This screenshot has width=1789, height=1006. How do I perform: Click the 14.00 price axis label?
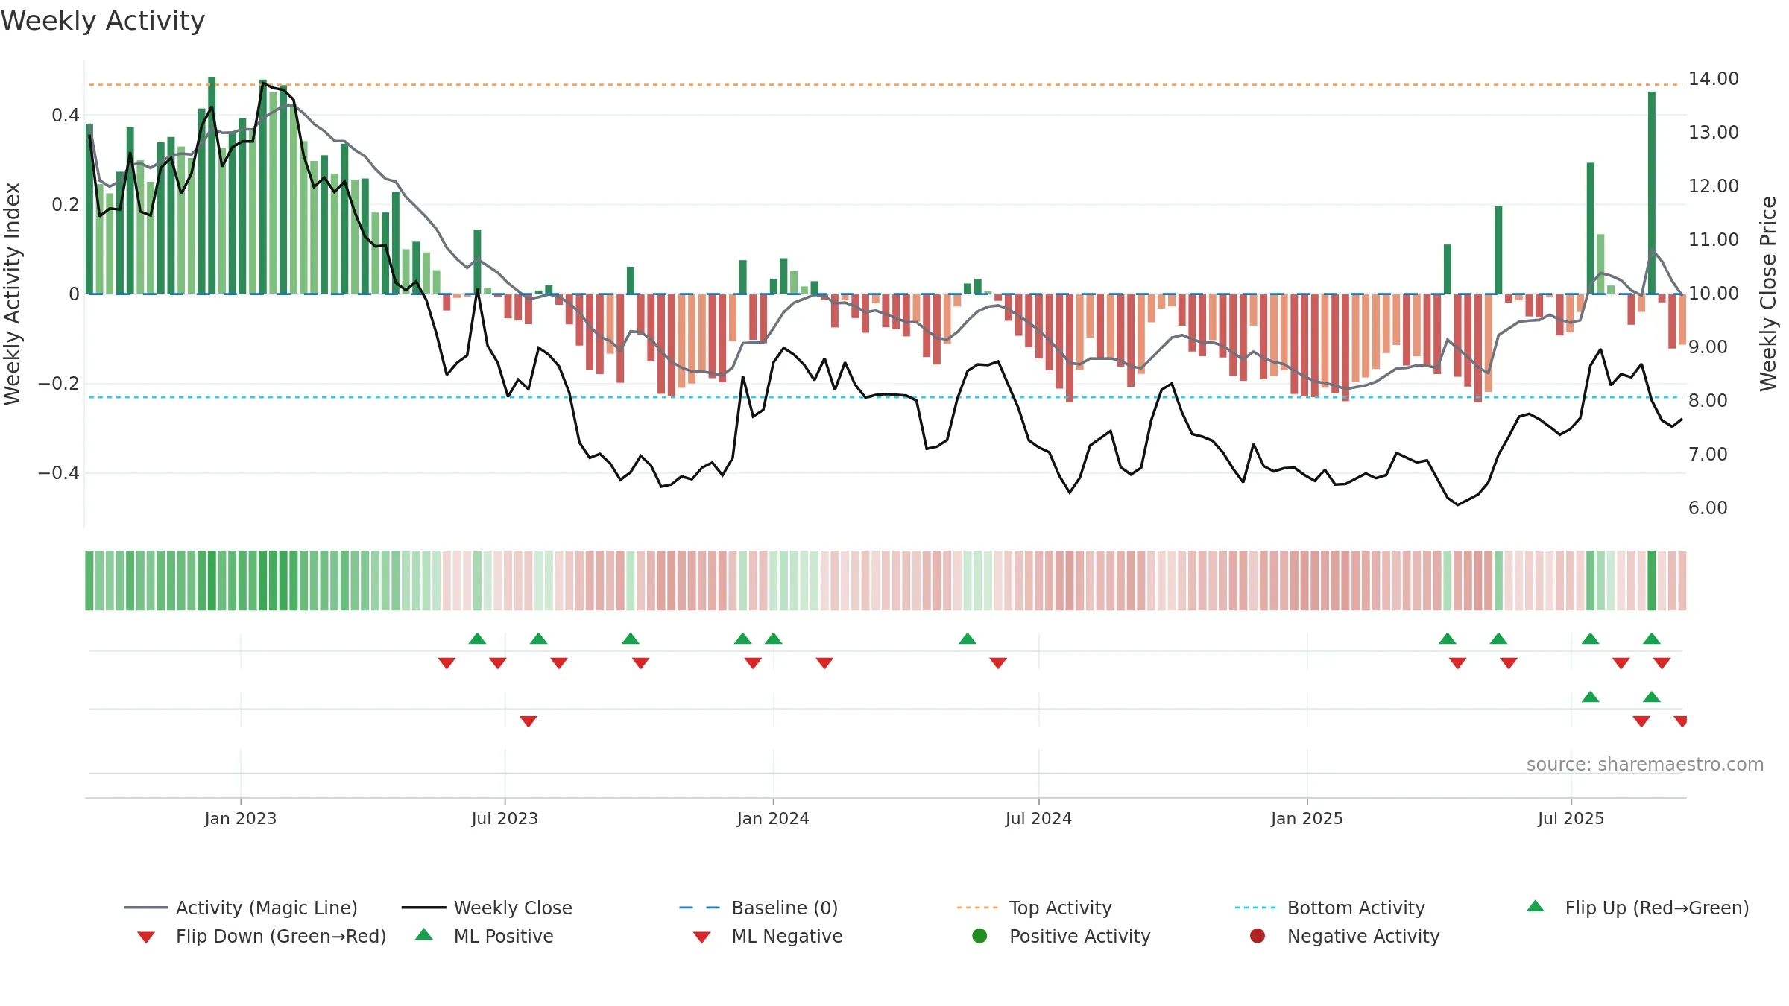pyautogui.click(x=1714, y=78)
